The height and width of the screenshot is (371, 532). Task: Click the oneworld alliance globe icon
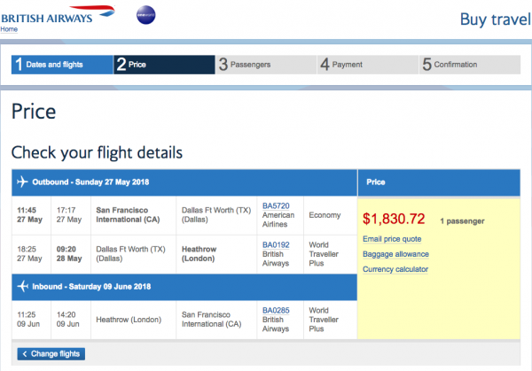146,15
